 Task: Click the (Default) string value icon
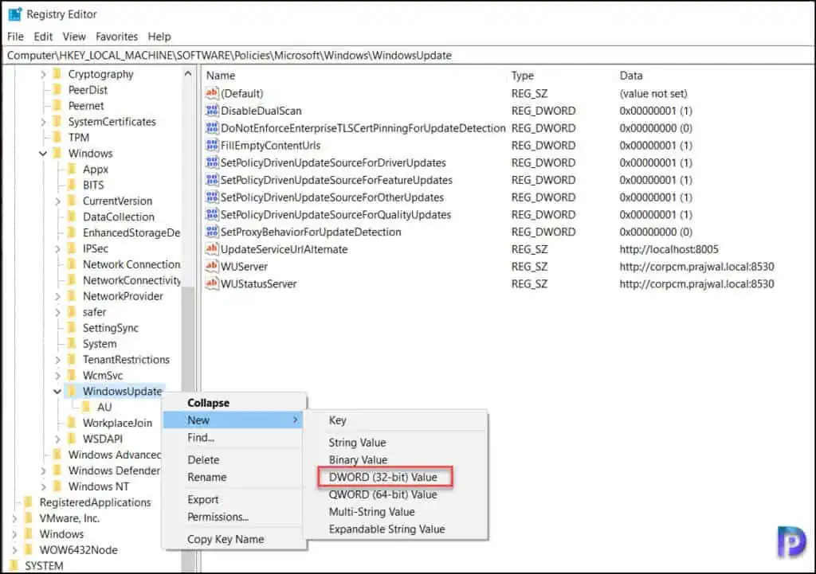[212, 93]
